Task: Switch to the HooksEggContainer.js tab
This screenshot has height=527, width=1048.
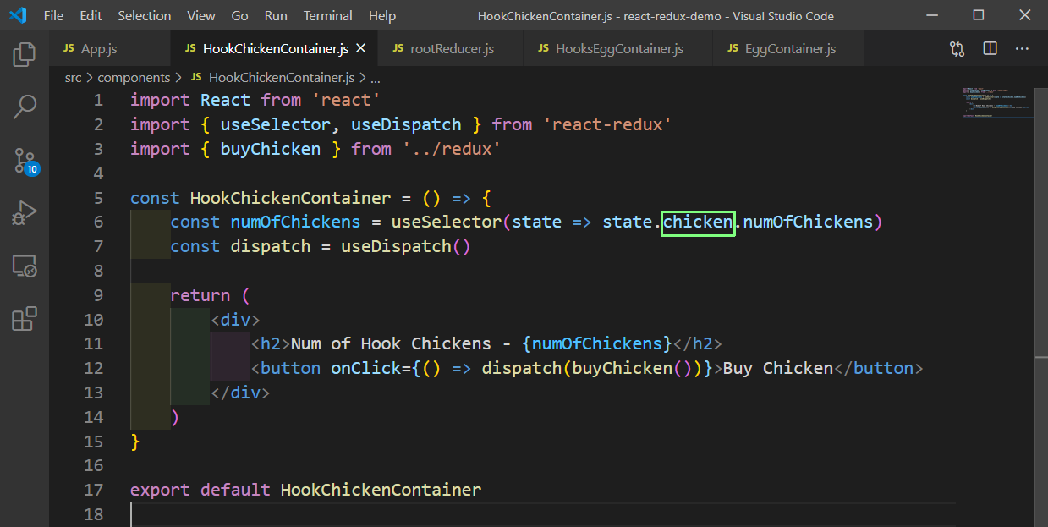Action: [x=618, y=49]
